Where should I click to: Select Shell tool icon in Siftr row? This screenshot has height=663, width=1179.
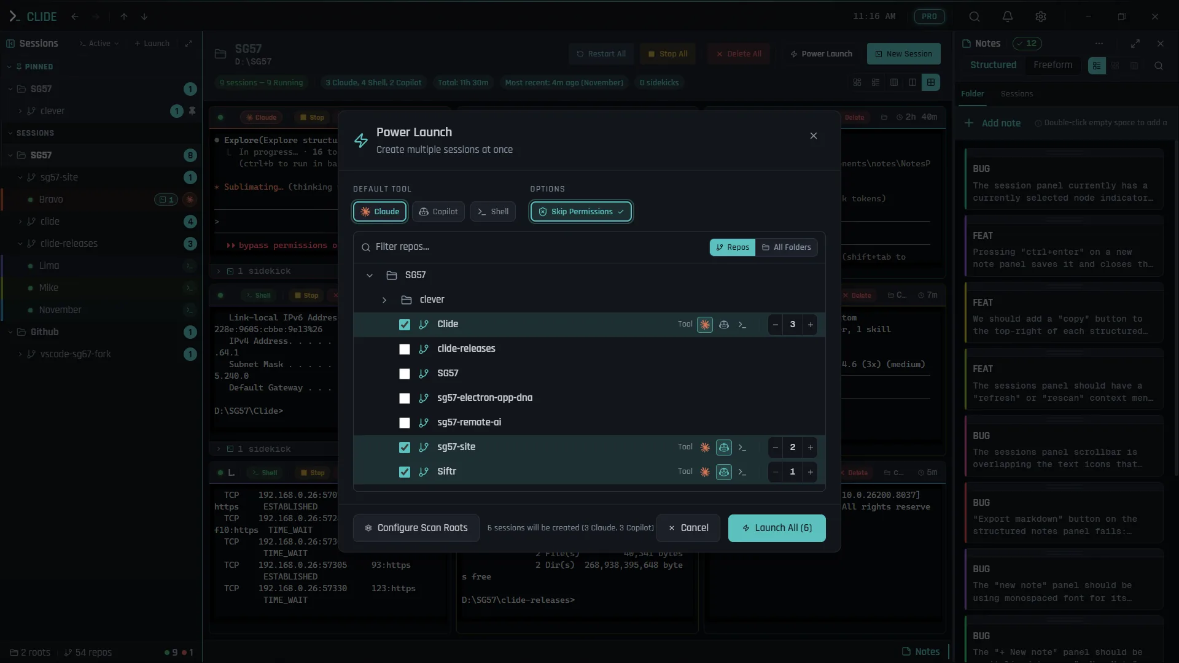(x=742, y=472)
